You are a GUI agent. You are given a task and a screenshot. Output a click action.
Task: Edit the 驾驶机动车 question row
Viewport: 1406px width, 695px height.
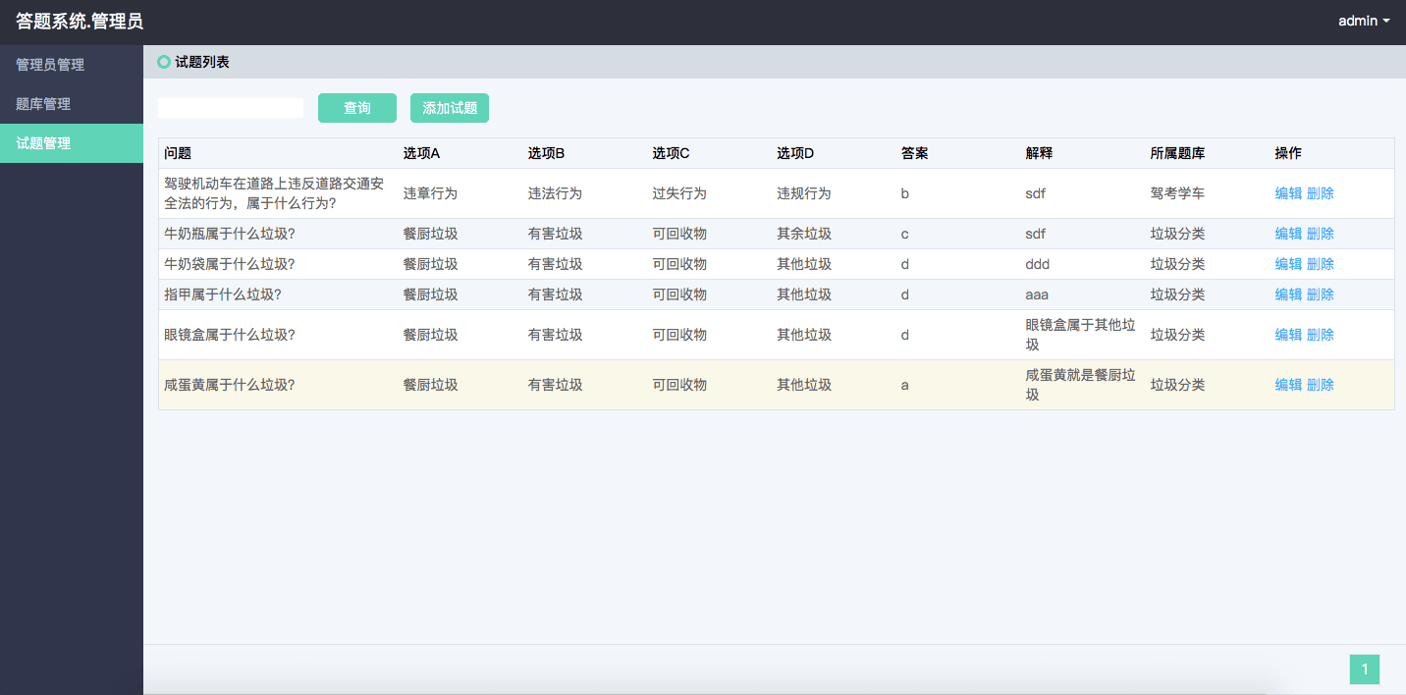[x=1287, y=193]
